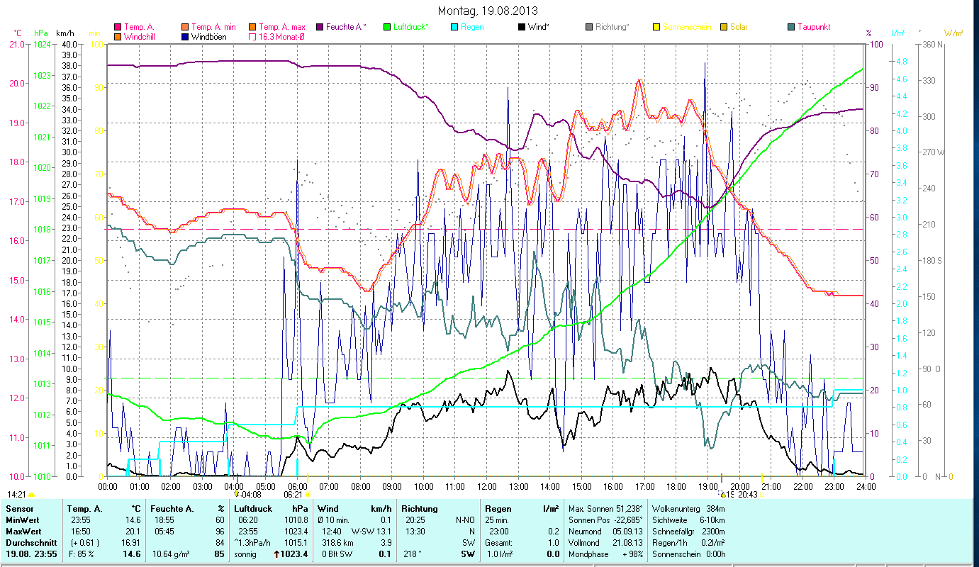Click the average temperature value 16.91
The image size is (979, 567).
pyautogui.click(x=130, y=543)
